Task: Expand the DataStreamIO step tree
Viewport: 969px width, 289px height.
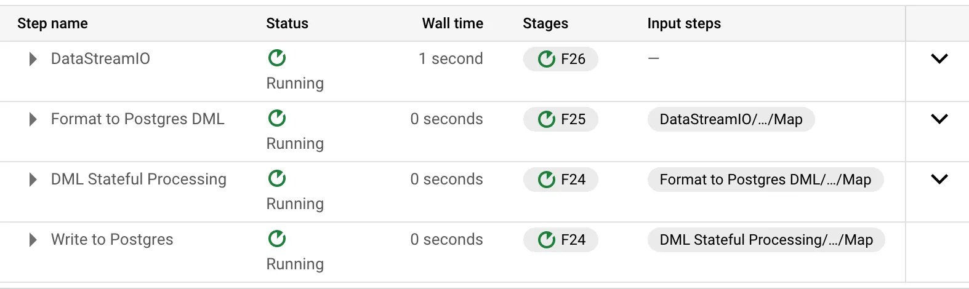Action: click(33, 59)
